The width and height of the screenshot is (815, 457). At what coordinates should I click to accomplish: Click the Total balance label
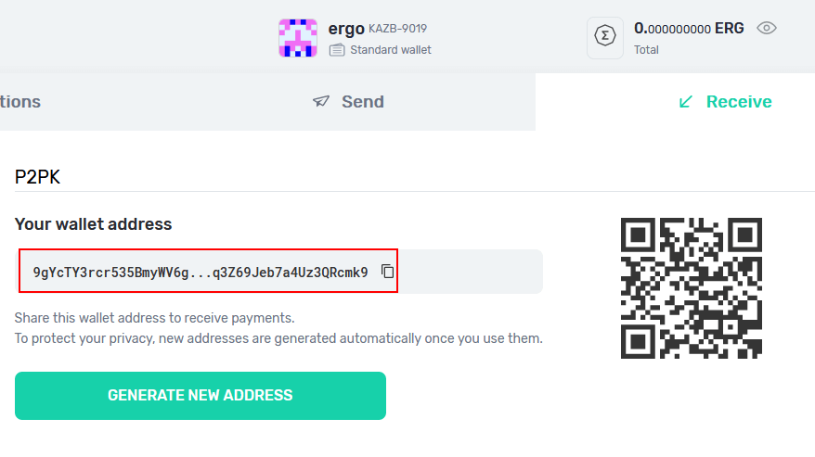tap(646, 50)
